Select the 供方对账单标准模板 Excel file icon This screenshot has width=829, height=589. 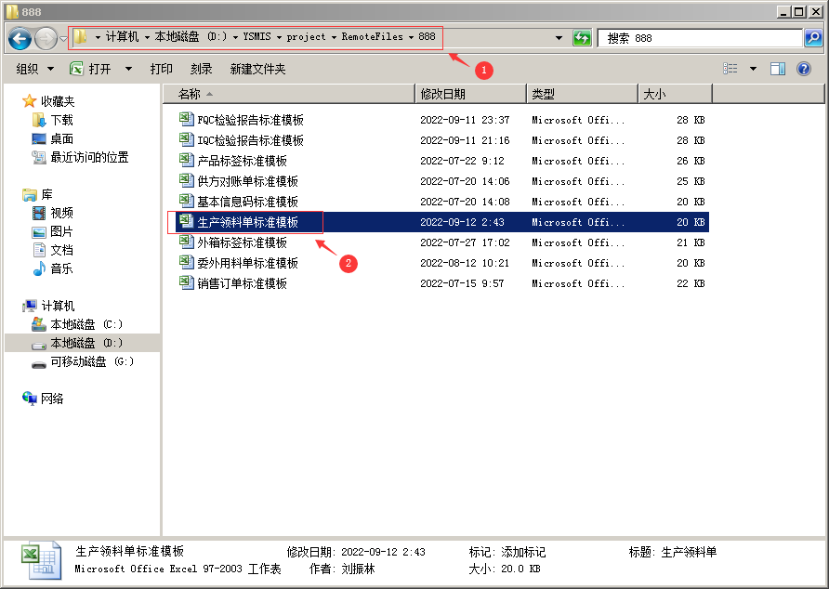click(186, 180)
